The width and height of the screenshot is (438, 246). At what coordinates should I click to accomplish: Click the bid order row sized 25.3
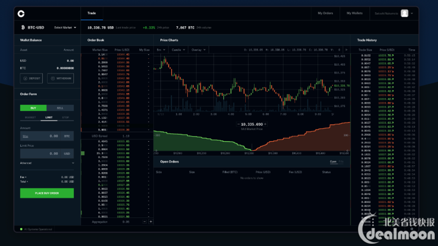pos(117,153)
